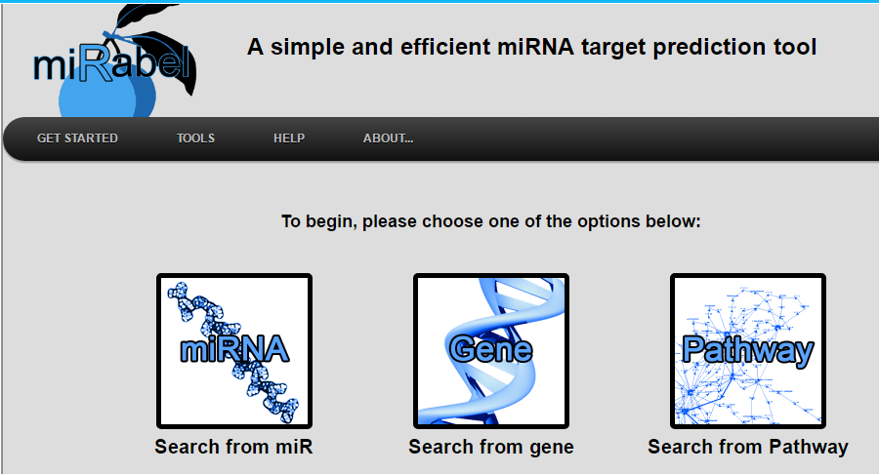Click the 'Pathway' word on the third tile

coord(748,349)
